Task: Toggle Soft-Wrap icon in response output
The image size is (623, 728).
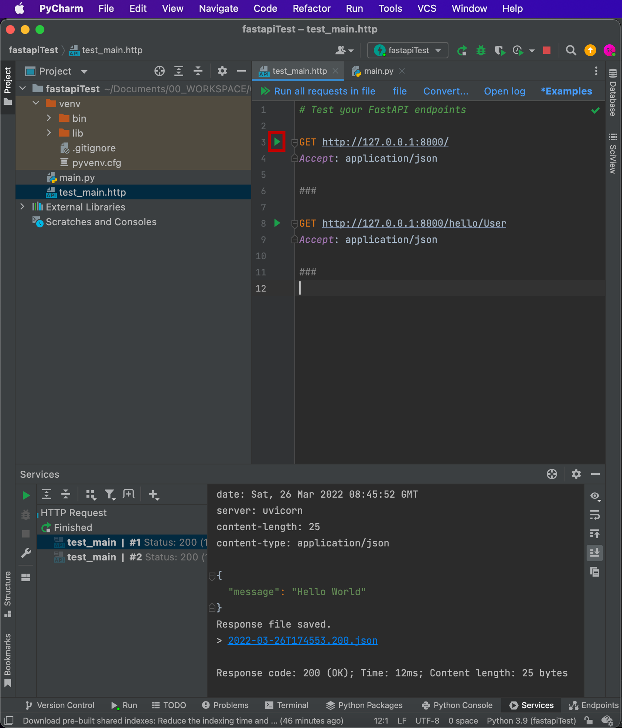Action: 594,515
